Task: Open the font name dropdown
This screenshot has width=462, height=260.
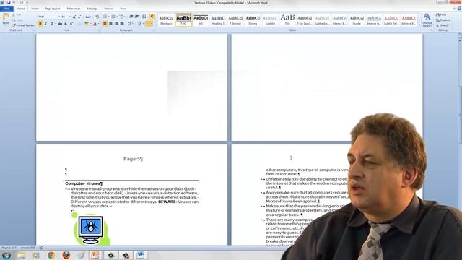Action: pos(59,17)
